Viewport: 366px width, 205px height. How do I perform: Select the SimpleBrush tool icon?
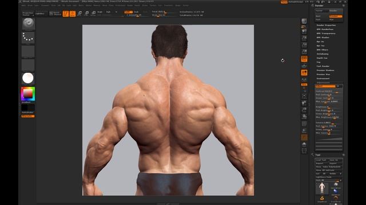click(x=322, y=199)
